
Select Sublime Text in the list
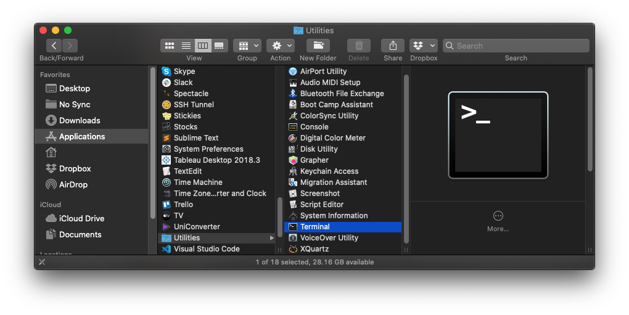coord(217,138)
